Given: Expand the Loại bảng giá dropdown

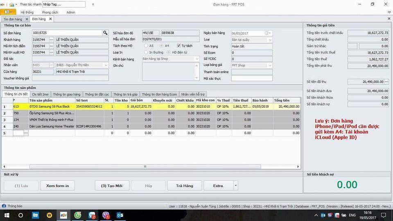Looking at the screenshot, I should pyautogui.click(x=270, y=65).
